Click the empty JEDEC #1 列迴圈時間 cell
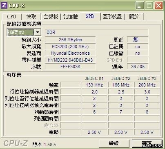Viewport: 165px width, 149px height. [x=94, y=119]
